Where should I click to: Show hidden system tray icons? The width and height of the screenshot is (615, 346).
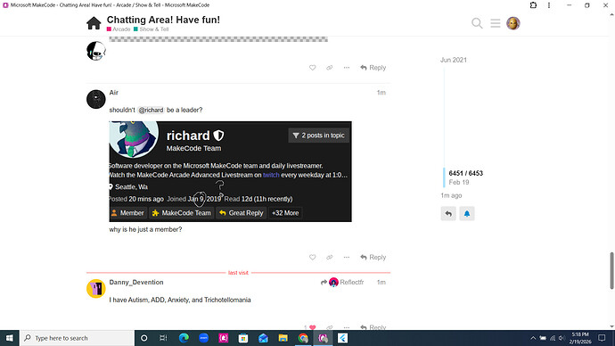[533, 338]
